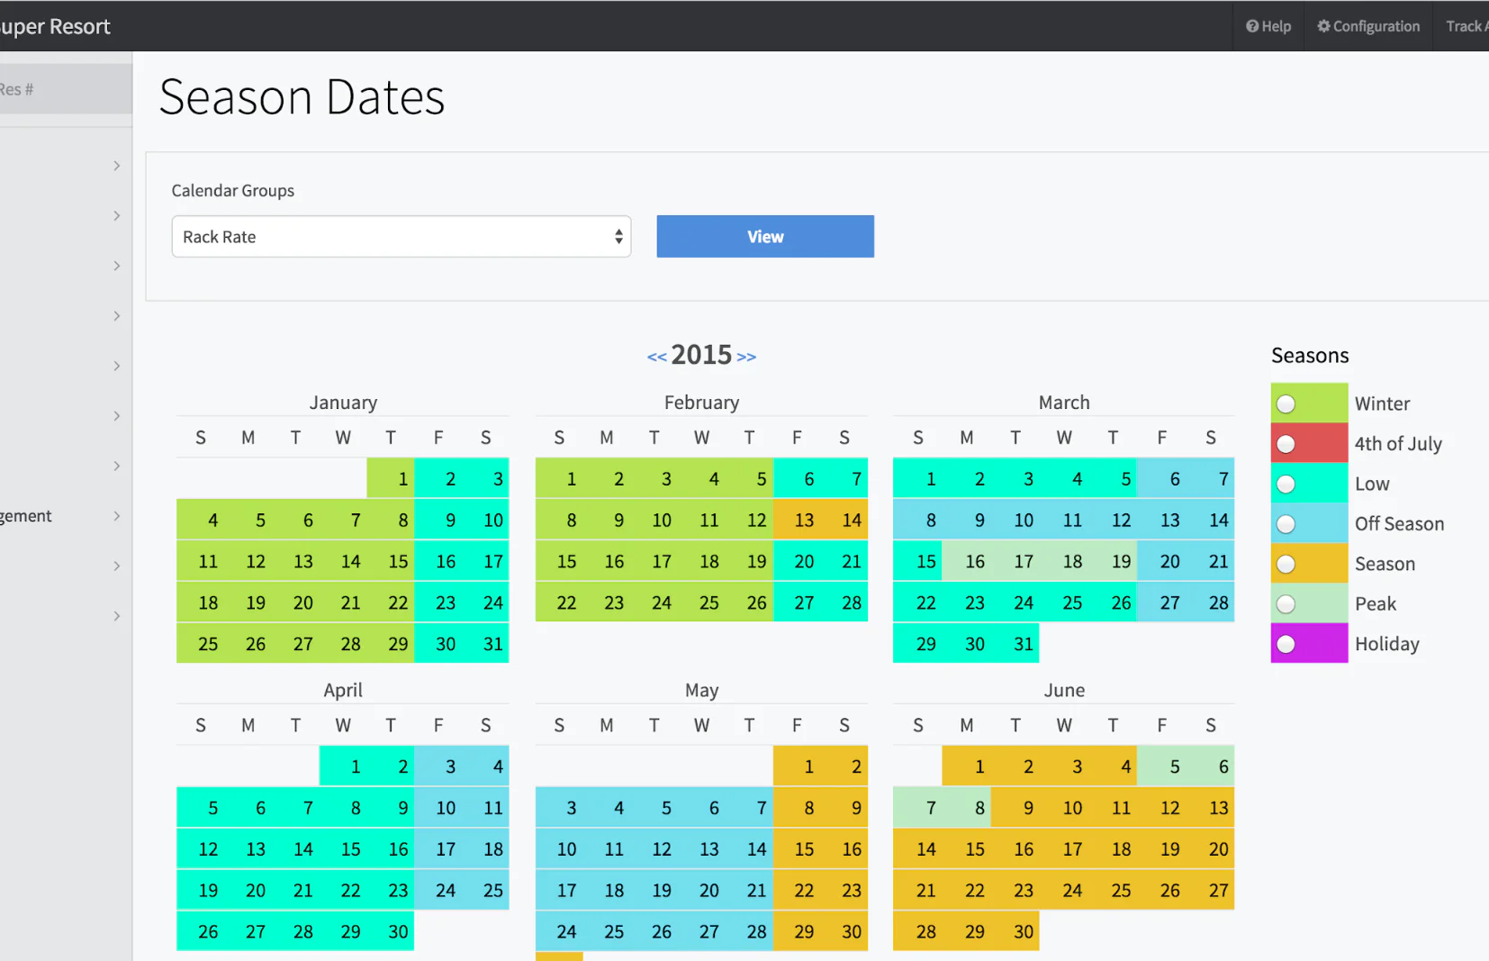Click June 7 in the calendar
This screenshot has width=1489, height=961.
[917, 808]
